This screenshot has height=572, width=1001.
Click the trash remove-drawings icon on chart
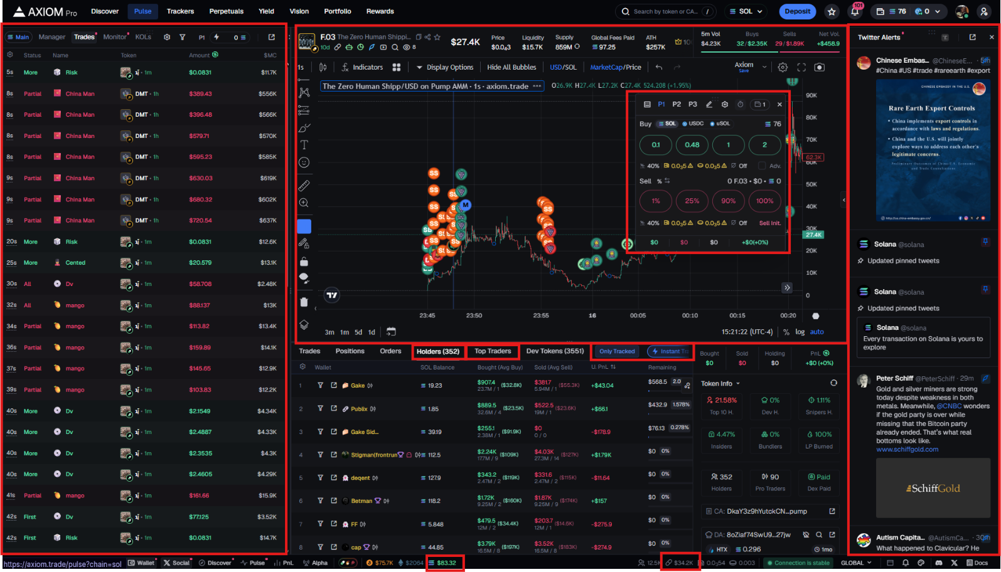point(304,302)
